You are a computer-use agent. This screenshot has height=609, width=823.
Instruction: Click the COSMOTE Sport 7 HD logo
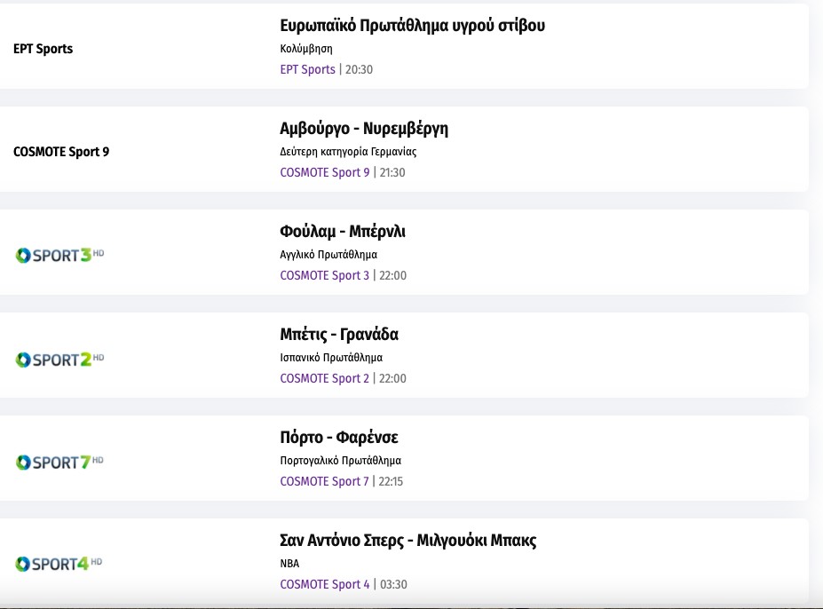59,462
